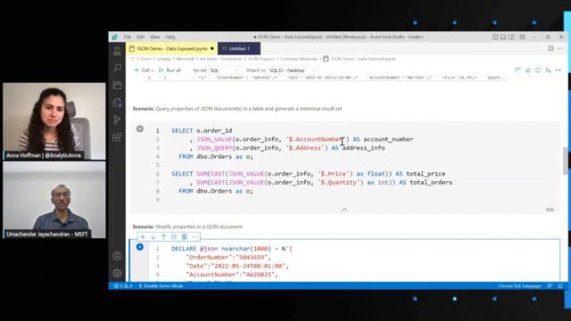
Task: Click 'JSON Support' folder in the breadcrumb path
Action: tap(261, 59)
